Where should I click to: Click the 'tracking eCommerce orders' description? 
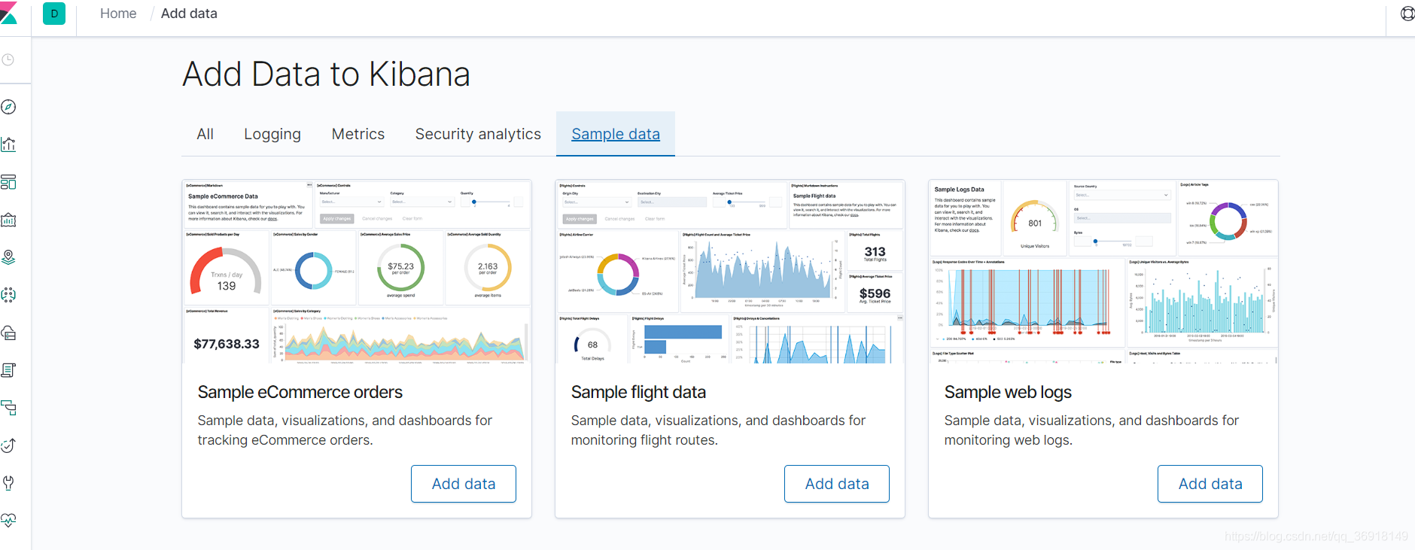pos(345,430)
